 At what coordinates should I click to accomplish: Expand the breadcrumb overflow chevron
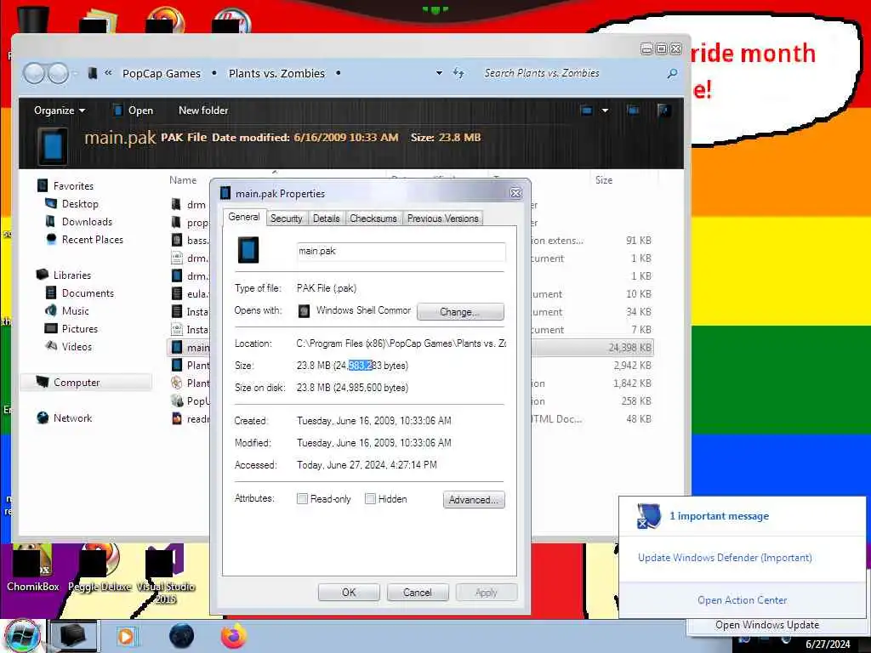point(108,73)
